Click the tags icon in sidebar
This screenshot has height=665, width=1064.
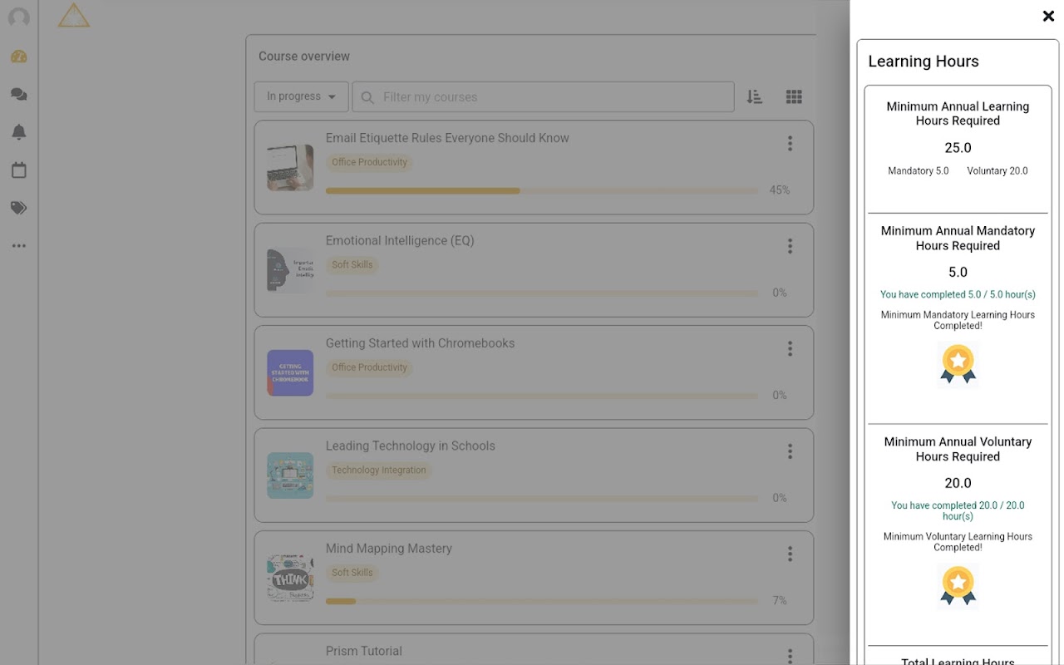(18, 208)
